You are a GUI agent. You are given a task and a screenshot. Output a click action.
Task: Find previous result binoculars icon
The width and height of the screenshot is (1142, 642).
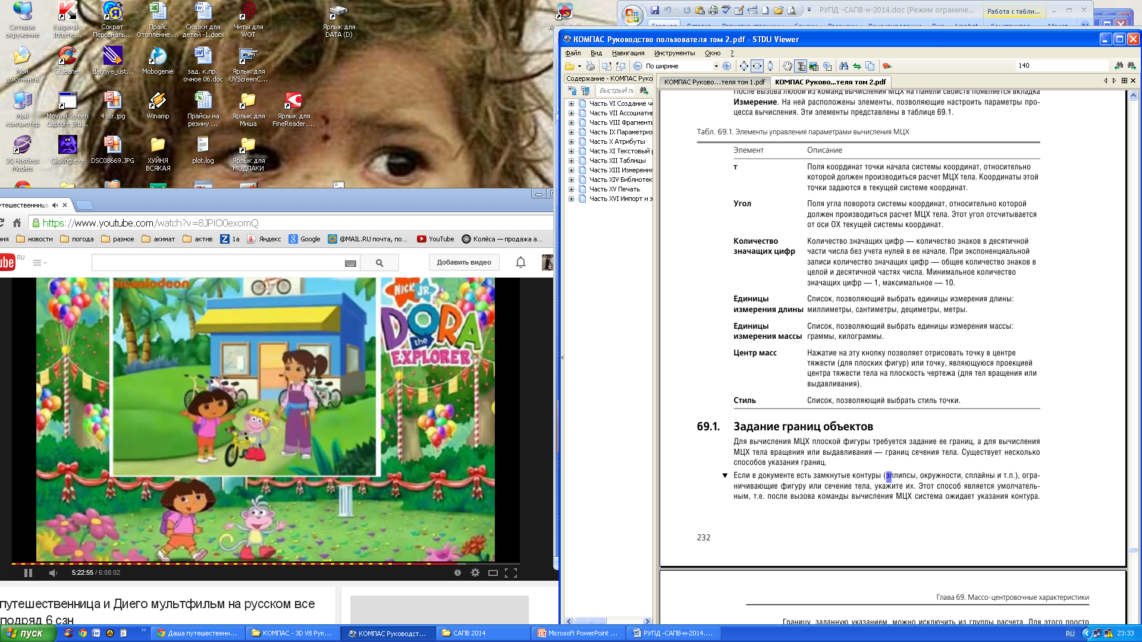tap(1119, 65)
